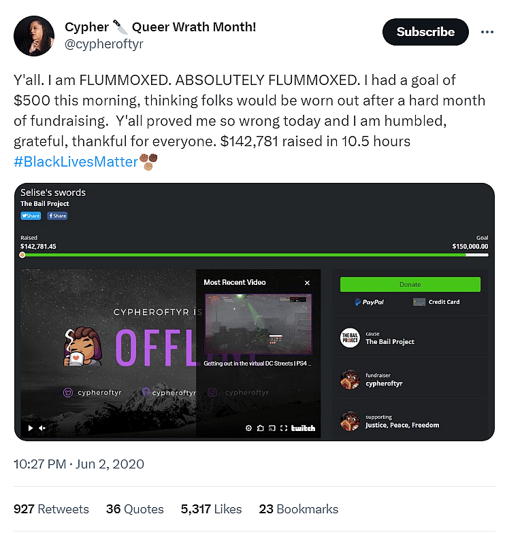Click the Facebook Share button
Screen dimensions: 505x533
click(x=57, y=216)
